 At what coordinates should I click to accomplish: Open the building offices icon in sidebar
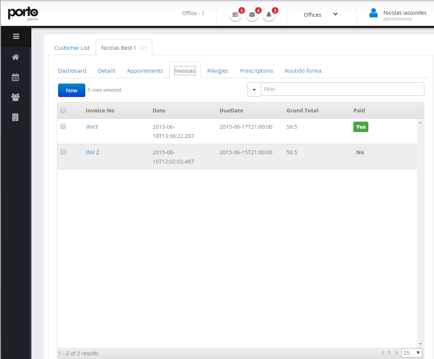(x=15, y=117)
